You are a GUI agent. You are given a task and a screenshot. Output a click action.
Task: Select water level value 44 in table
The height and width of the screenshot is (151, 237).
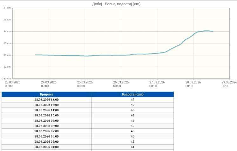[132, 147]
